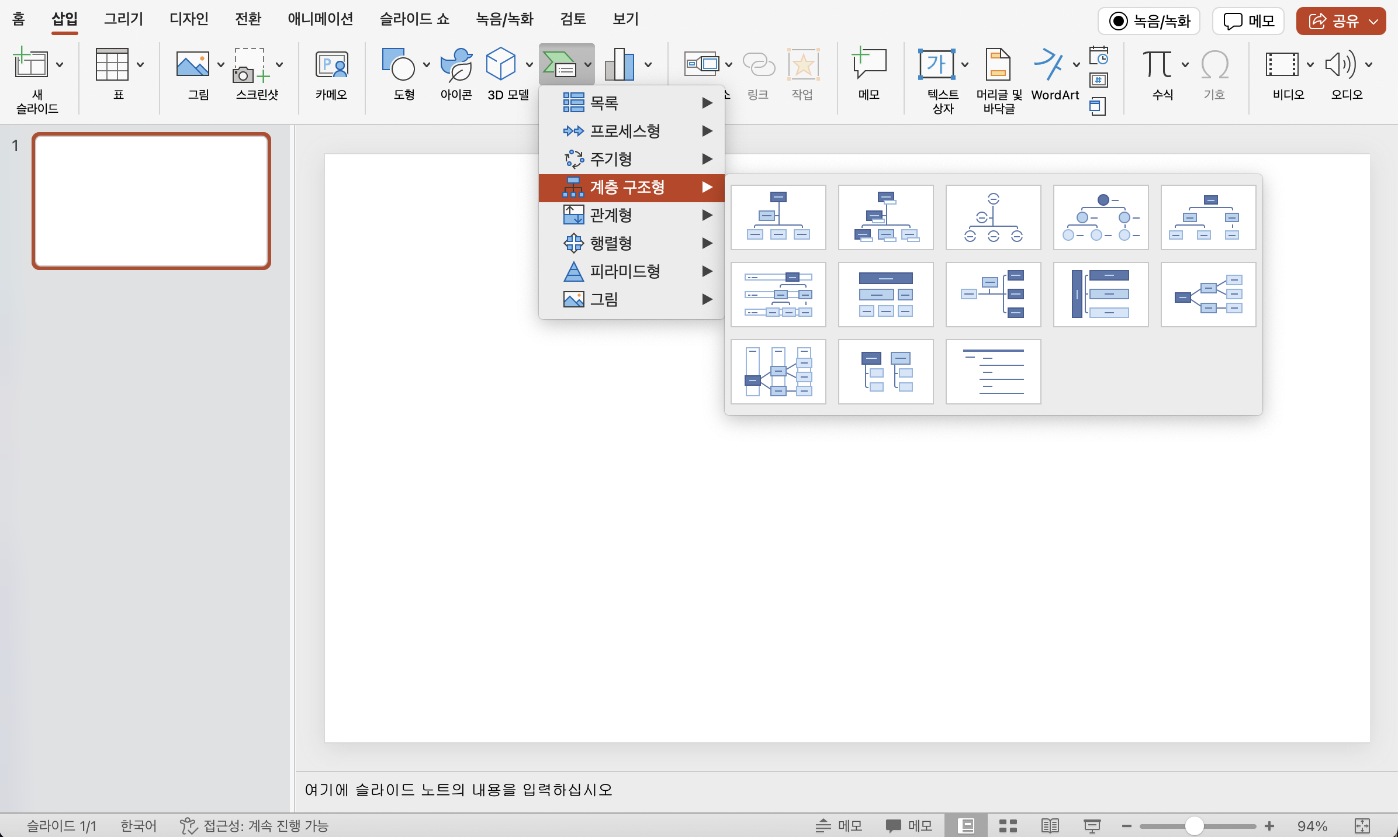This screenshot has height=837, width=1398.
Task: Click zoom out minus button
Action: (1126, 826)
